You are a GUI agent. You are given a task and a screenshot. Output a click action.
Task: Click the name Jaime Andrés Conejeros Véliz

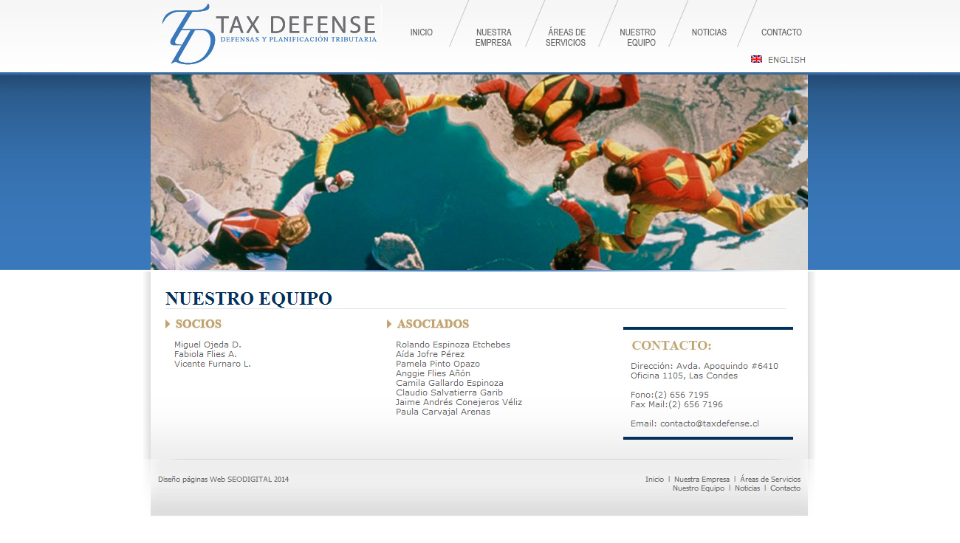(x=459, y=402)
